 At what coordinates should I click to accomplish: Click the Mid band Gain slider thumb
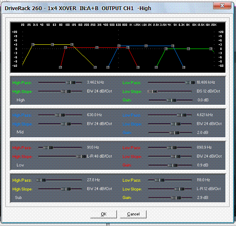tap(175, 133)
